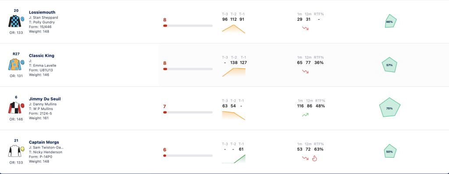Click the Classic King horse name

tap(42, 56)
